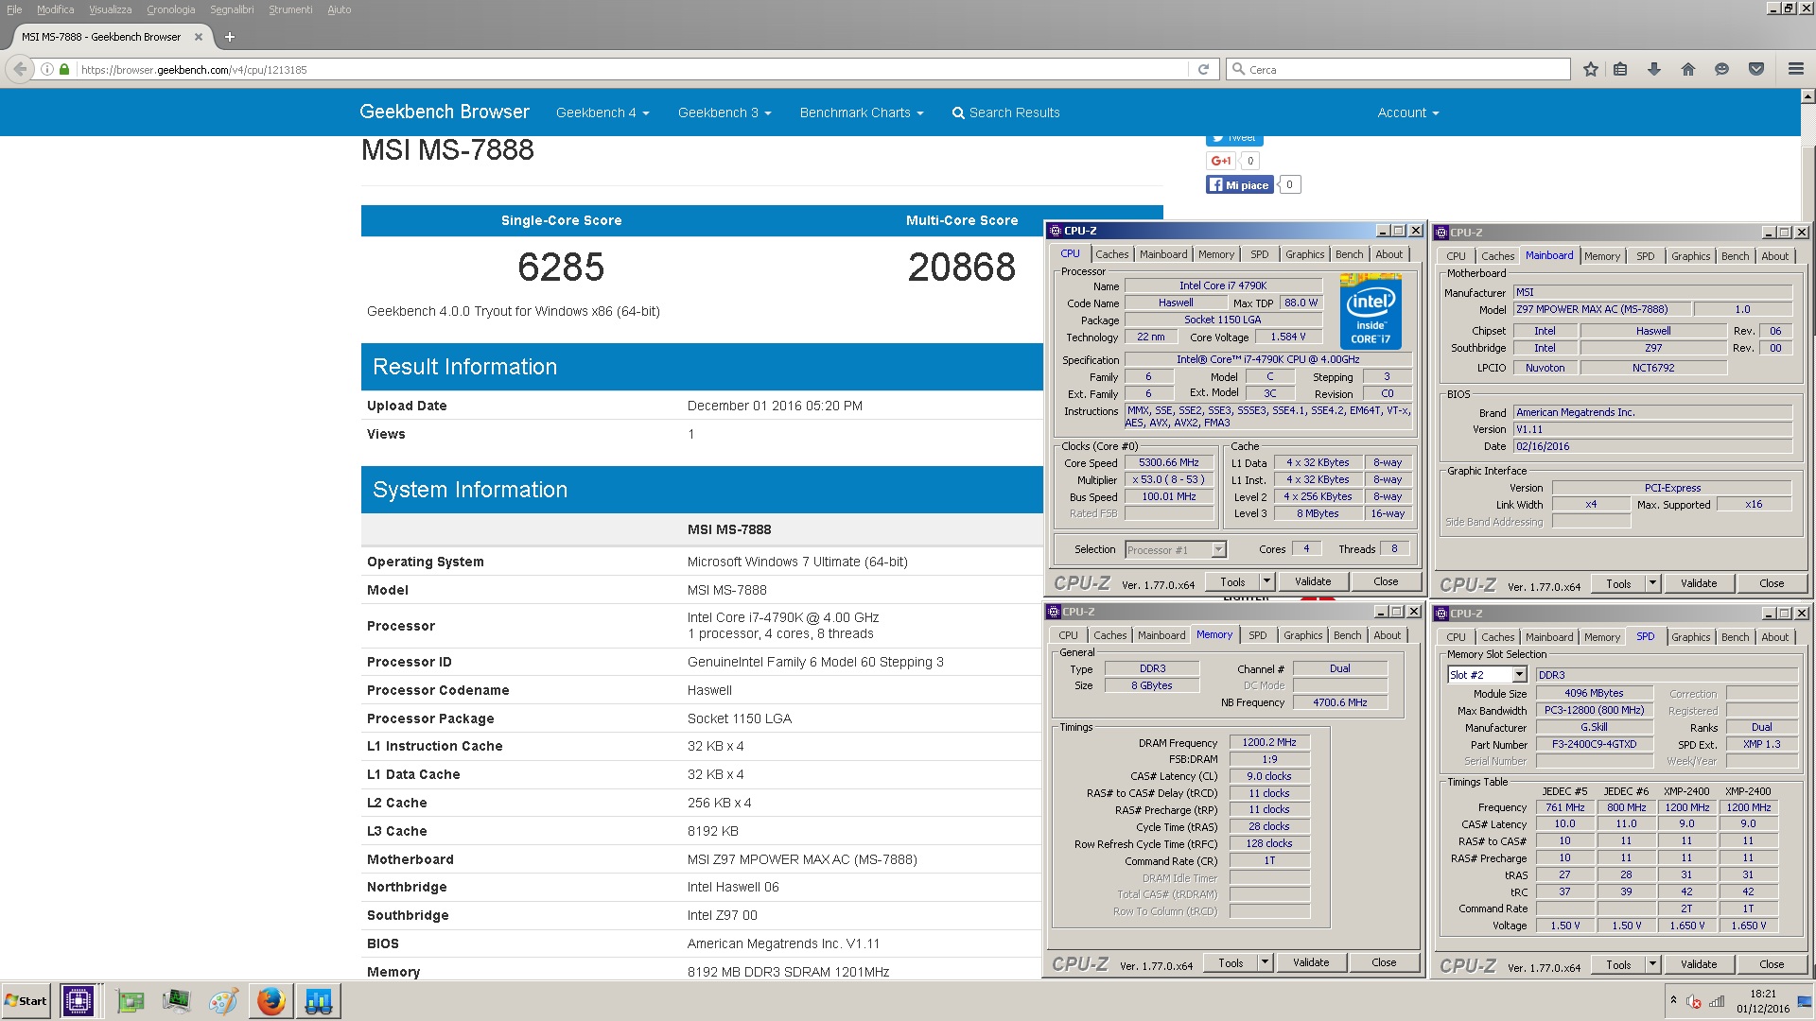The image size is (1816, 1021).
Task: Open the bookmarks list icon
Action: click(x=1620, y=69)
